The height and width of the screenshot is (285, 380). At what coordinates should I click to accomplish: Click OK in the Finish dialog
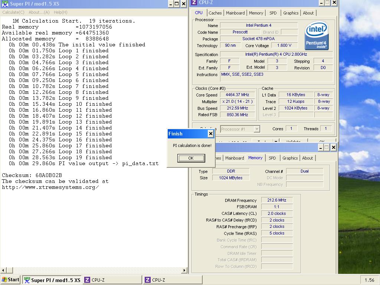click(191, 158)
